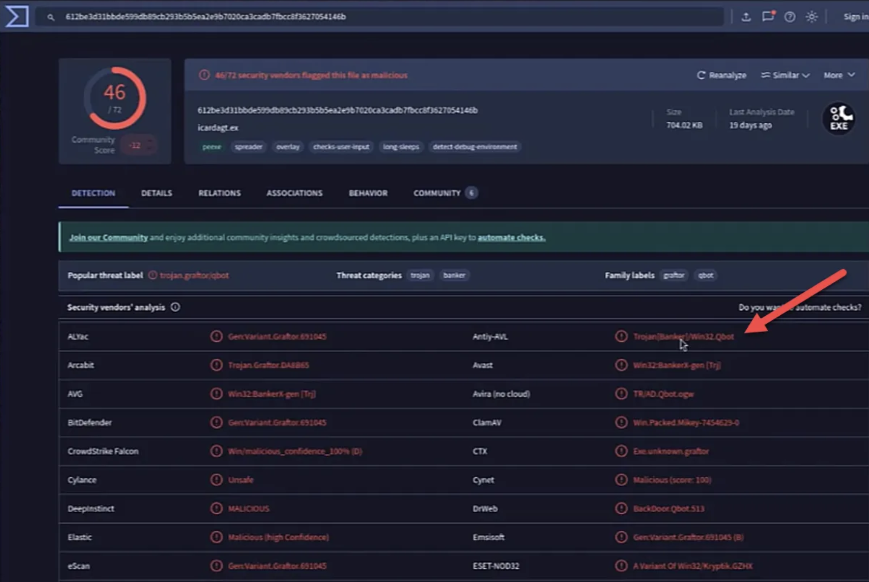
Task: Click the CTX detection alert icon
Action: pos(621,451)
